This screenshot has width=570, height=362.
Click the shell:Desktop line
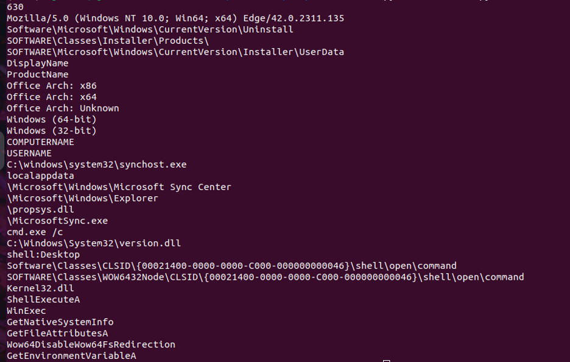43,255
